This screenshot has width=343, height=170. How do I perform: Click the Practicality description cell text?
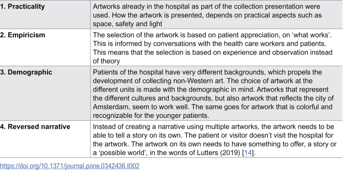point(207,15)
